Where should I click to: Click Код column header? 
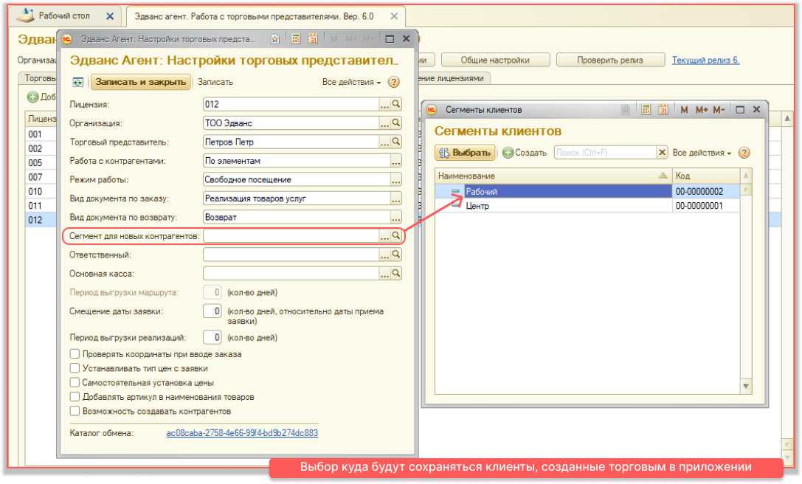coord(706,176)
